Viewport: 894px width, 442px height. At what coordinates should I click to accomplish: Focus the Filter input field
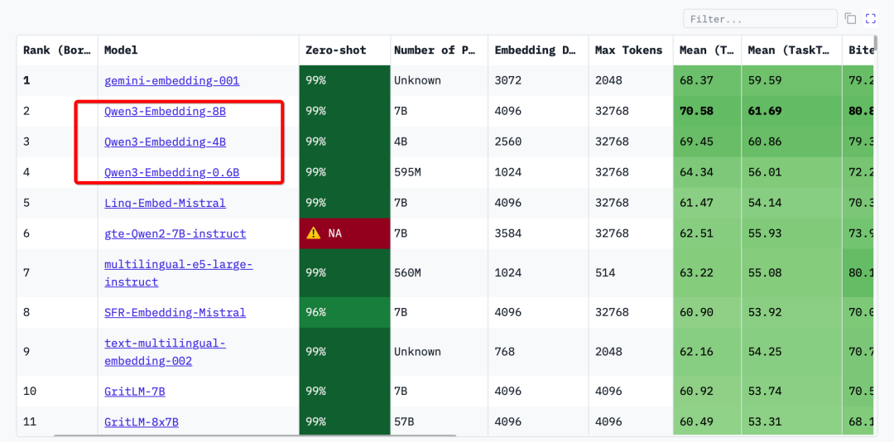click(760, 19)
